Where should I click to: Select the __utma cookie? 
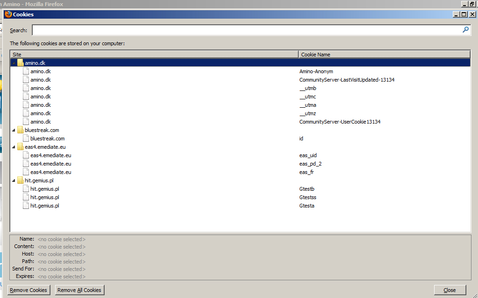click(x=240, y=105)
